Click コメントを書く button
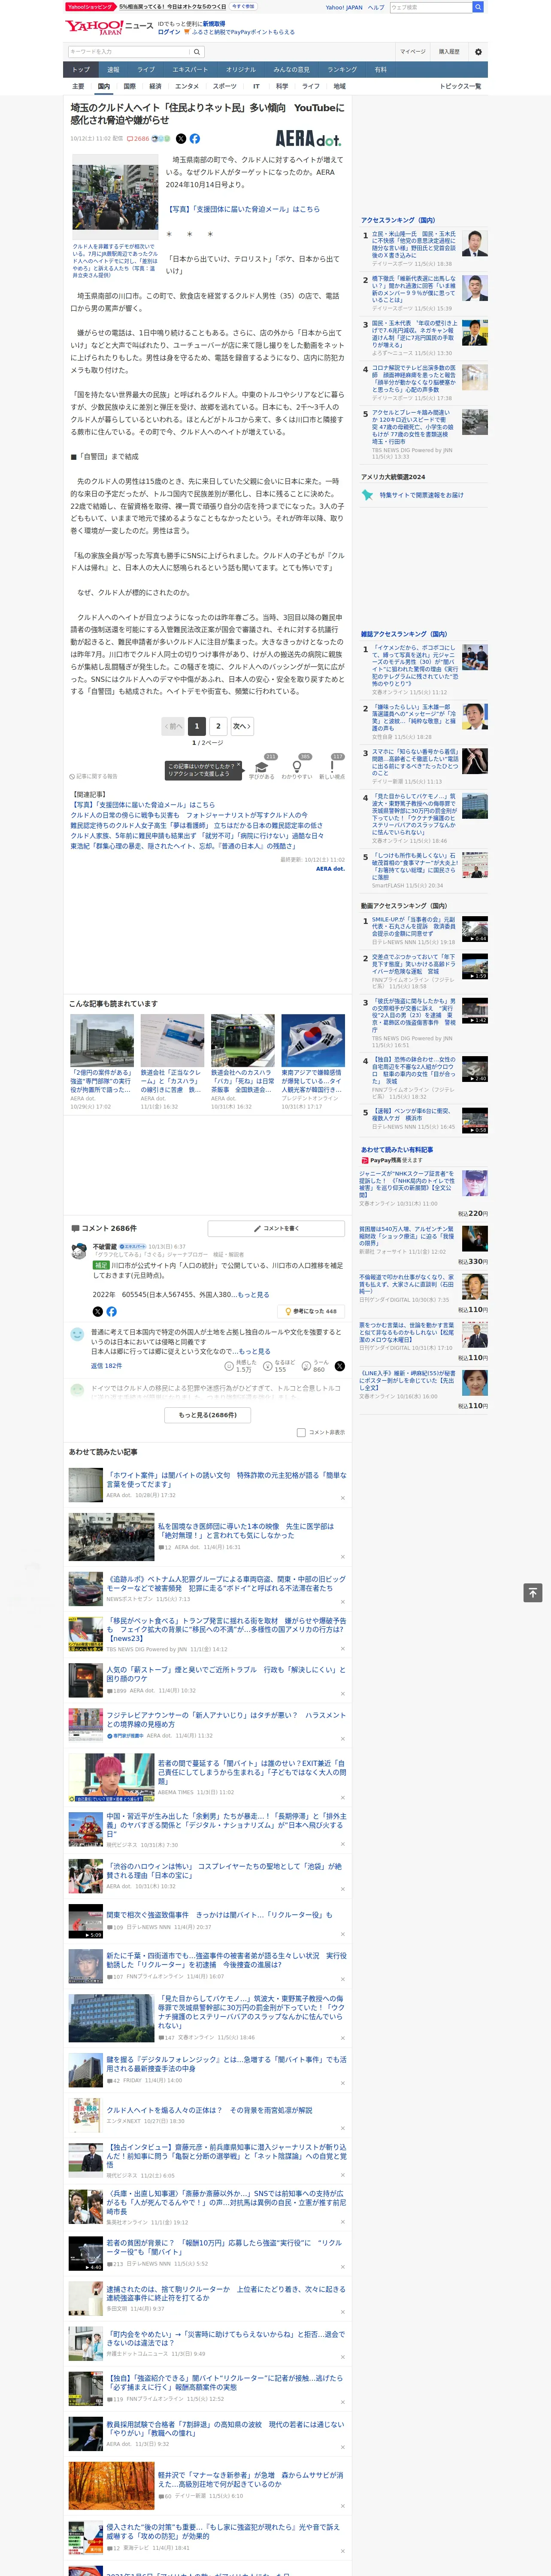 click(x=276, y=1228)
